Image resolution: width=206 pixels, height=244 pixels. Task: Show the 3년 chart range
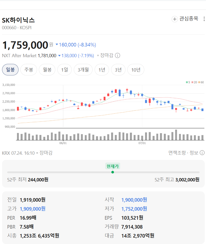coord(118,70)
